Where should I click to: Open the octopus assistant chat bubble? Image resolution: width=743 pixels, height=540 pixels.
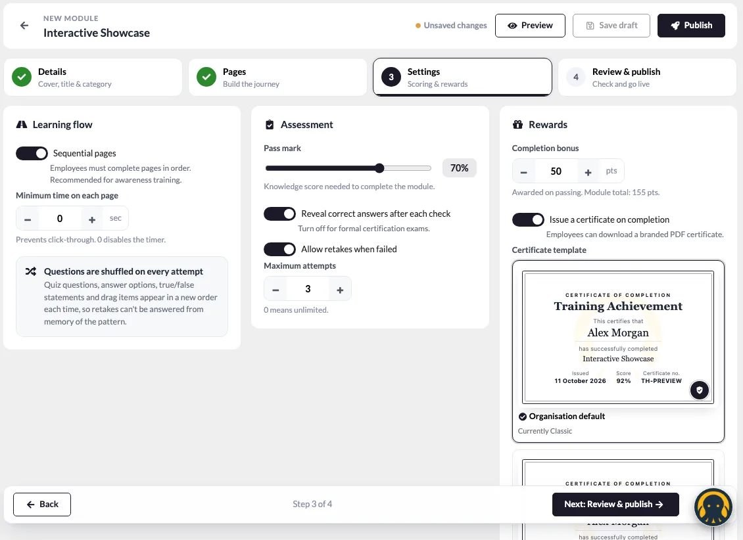point(713,507)
